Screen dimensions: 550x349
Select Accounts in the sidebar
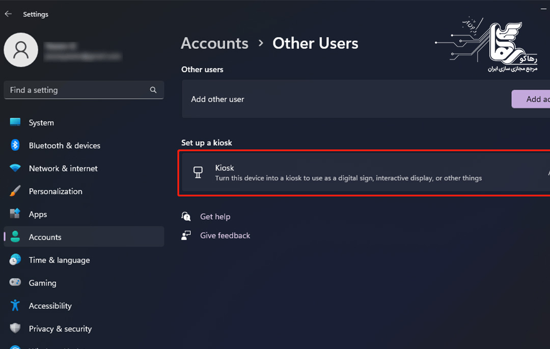pyautogui.click(x=45, y=237)
